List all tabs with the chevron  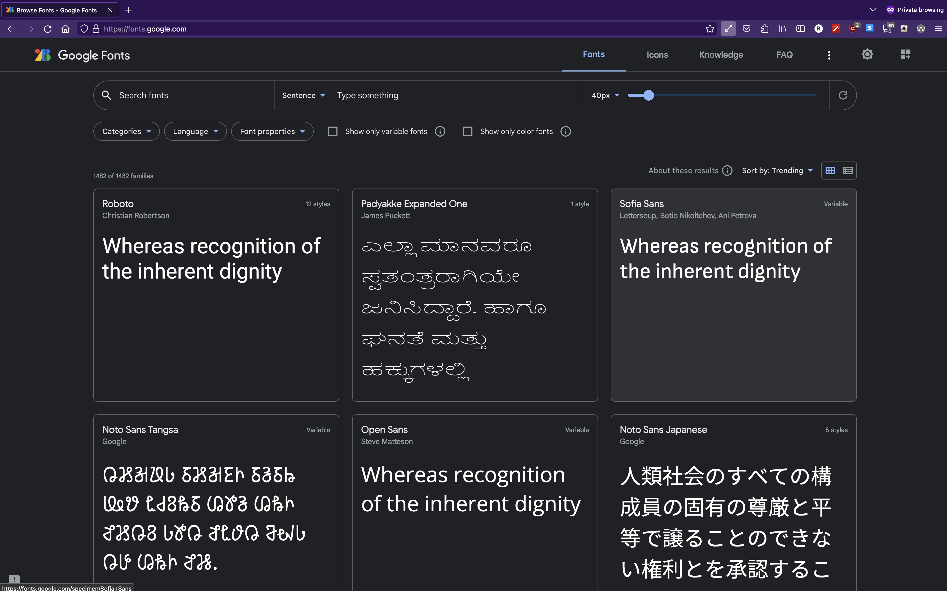tap(873, 10)
